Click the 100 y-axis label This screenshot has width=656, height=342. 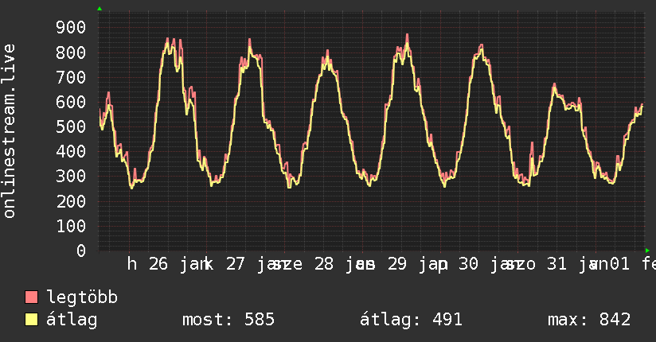click(71, 226)
